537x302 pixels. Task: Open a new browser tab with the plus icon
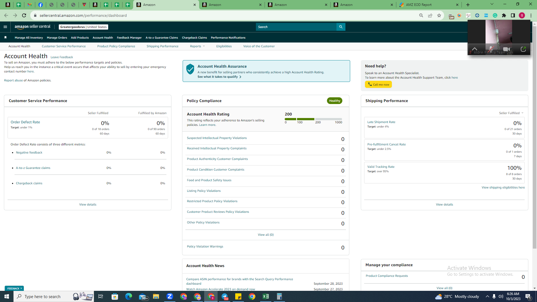pyautogui.click(x=468, y=5)
